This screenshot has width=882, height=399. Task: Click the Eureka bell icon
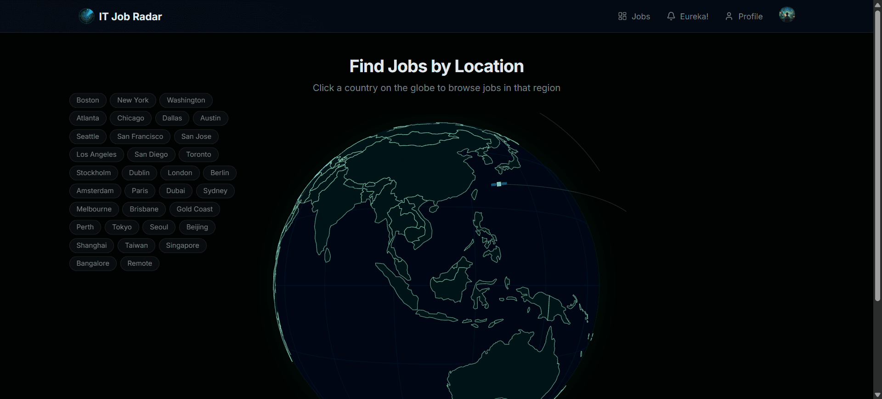coord(671,16)
